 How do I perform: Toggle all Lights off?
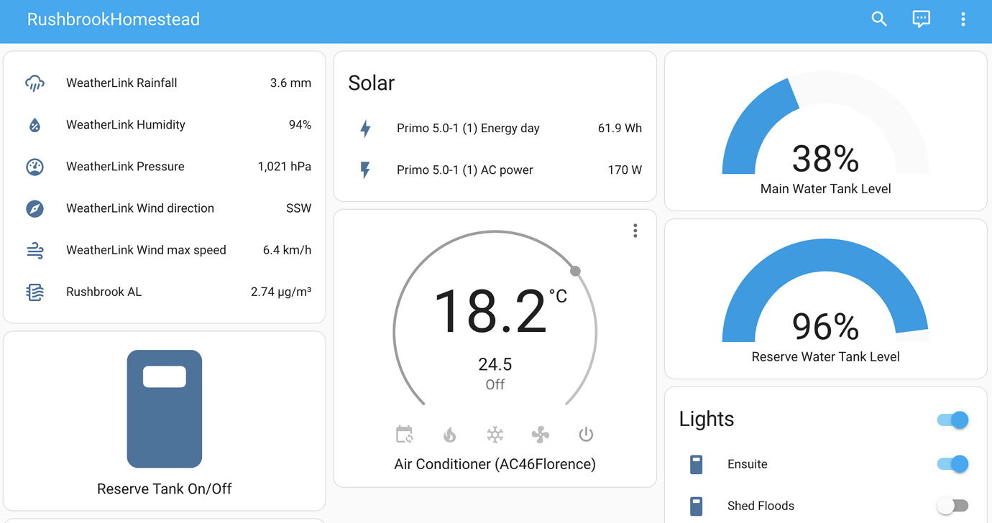click(952, 420)
